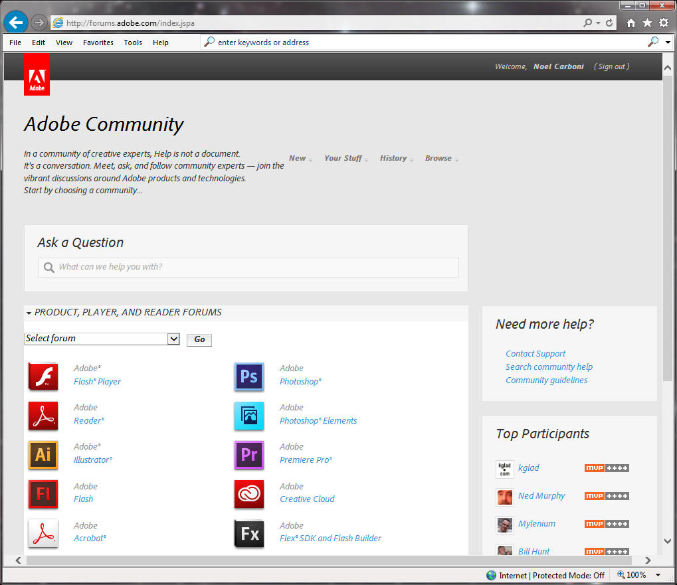This screenshot has width=677, height=585.
Task: Open Bill Hunt's profile link
Action: click(533, 551)
